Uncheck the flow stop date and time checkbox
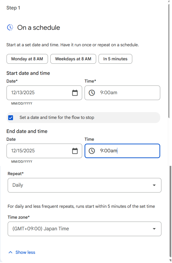 (x=11, y=118)
